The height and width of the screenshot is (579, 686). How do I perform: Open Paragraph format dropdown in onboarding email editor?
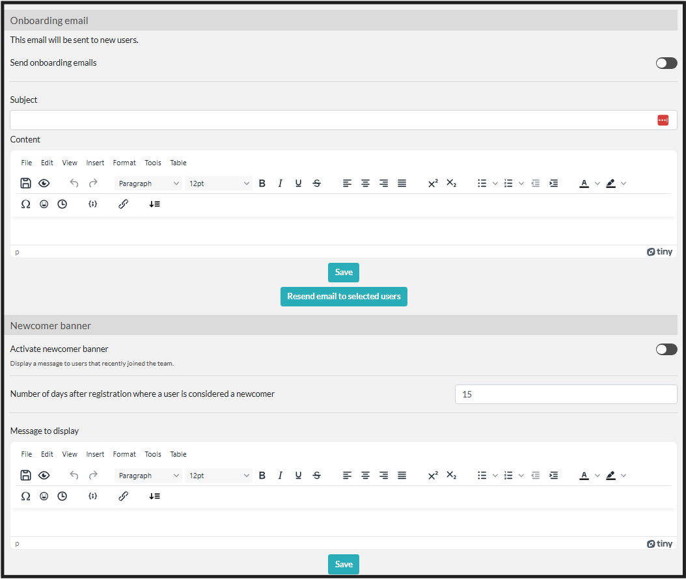click(148, 183)
